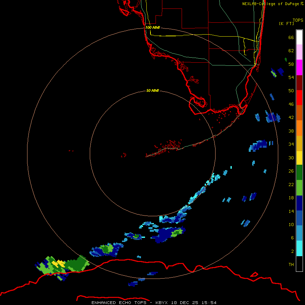Click the legend value "42"
Screen dimensions: 305x305
[291, 118]
